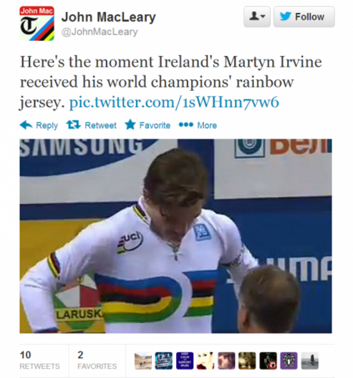Click John MacLeary's Telegraph profile avatar
The height and width of the screenshot is (378, 353).
[x=37, y=24]
